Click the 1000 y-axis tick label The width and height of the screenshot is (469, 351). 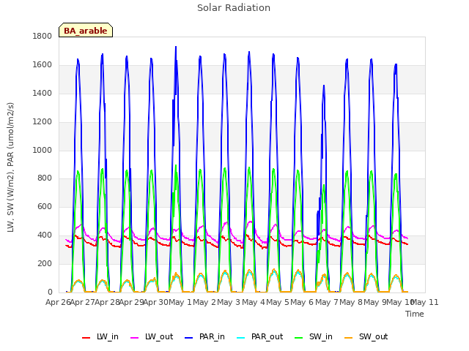click(43, 150)
